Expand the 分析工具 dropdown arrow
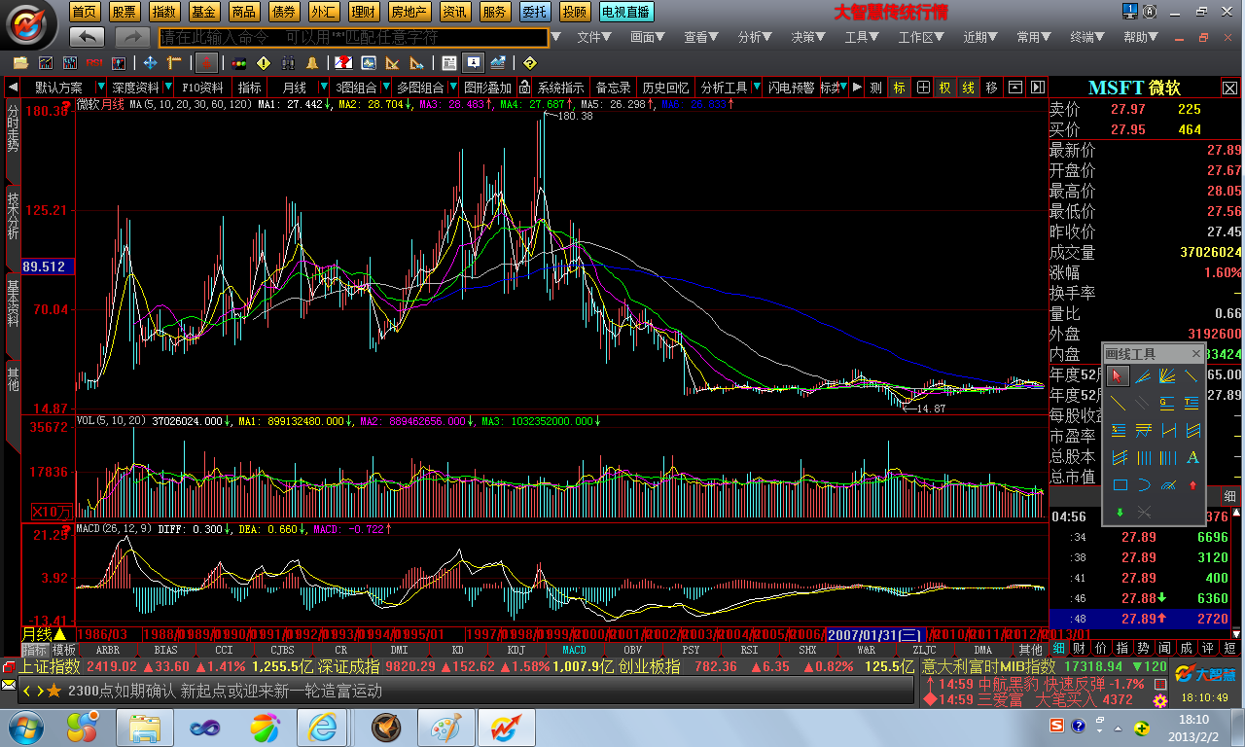Screen dimensions: 1245x747 pos(756,87)
